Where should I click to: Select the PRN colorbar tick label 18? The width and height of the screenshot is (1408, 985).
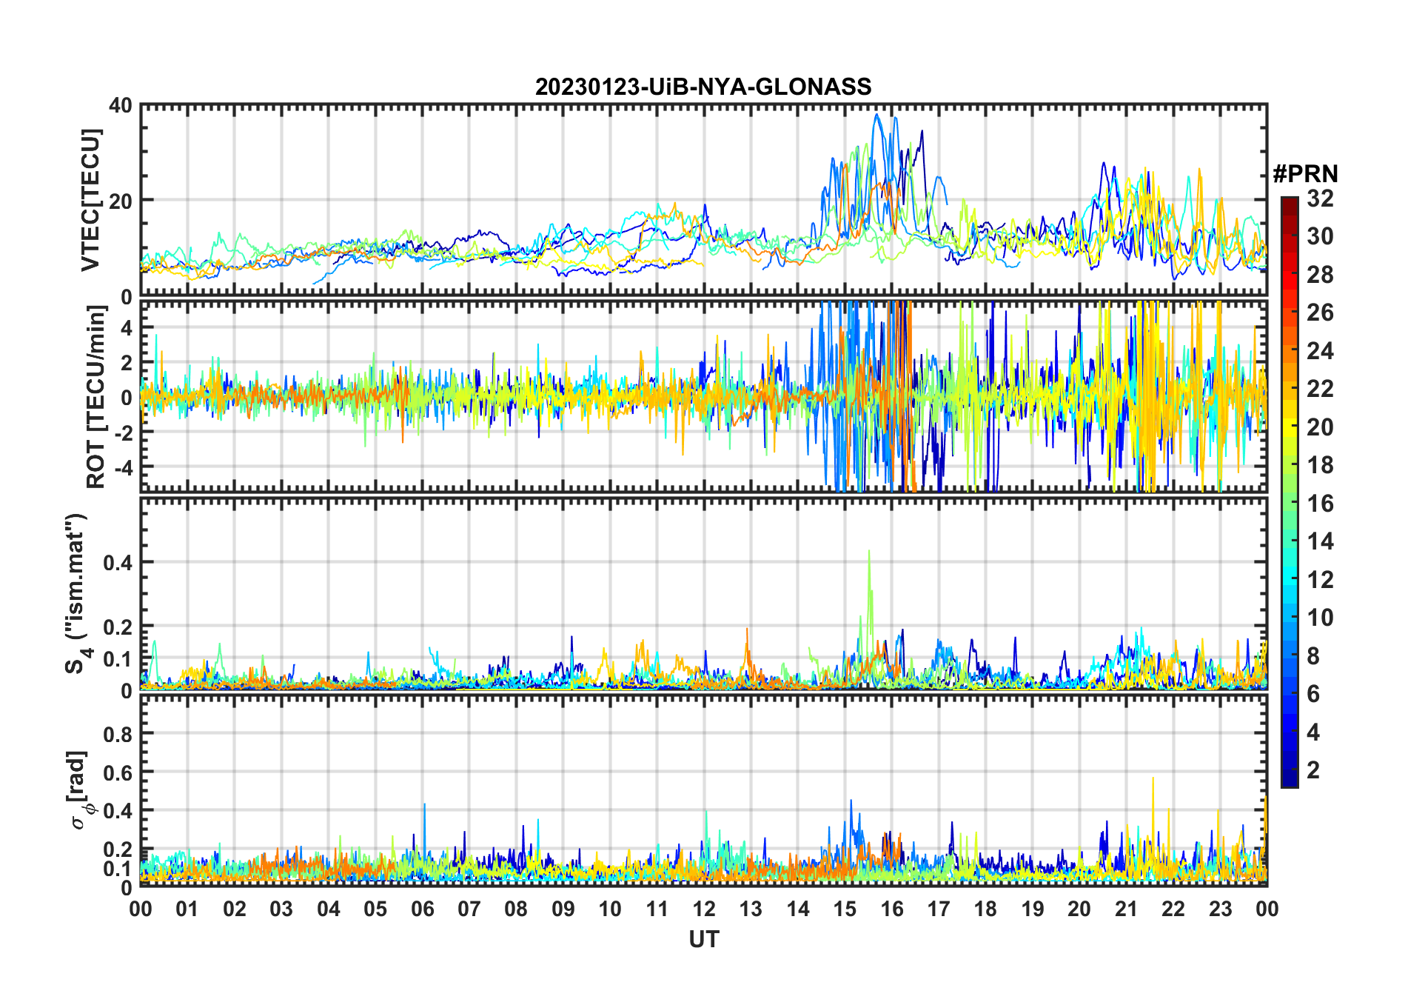pyautogui.click(x=1321, y=465)
